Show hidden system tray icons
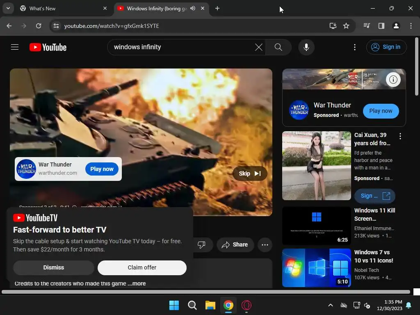The width and height of the screenshot is (420, 315). (331, 305)
